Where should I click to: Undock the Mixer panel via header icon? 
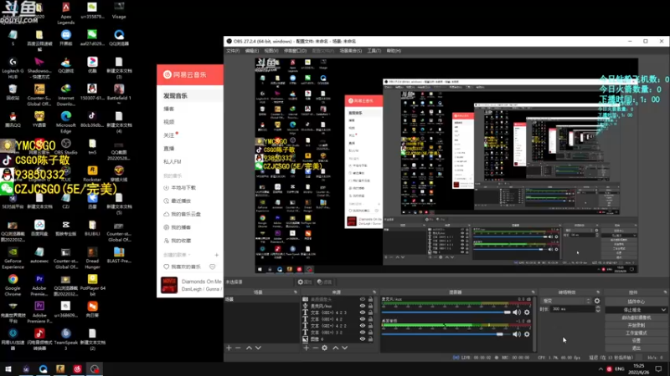coord(533,292)
